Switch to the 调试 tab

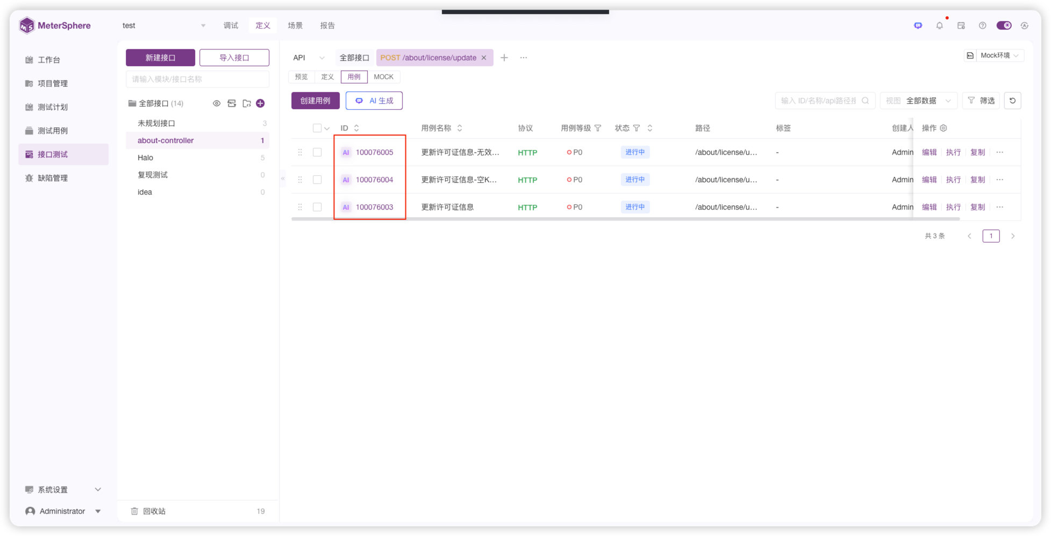click(231, 25)
